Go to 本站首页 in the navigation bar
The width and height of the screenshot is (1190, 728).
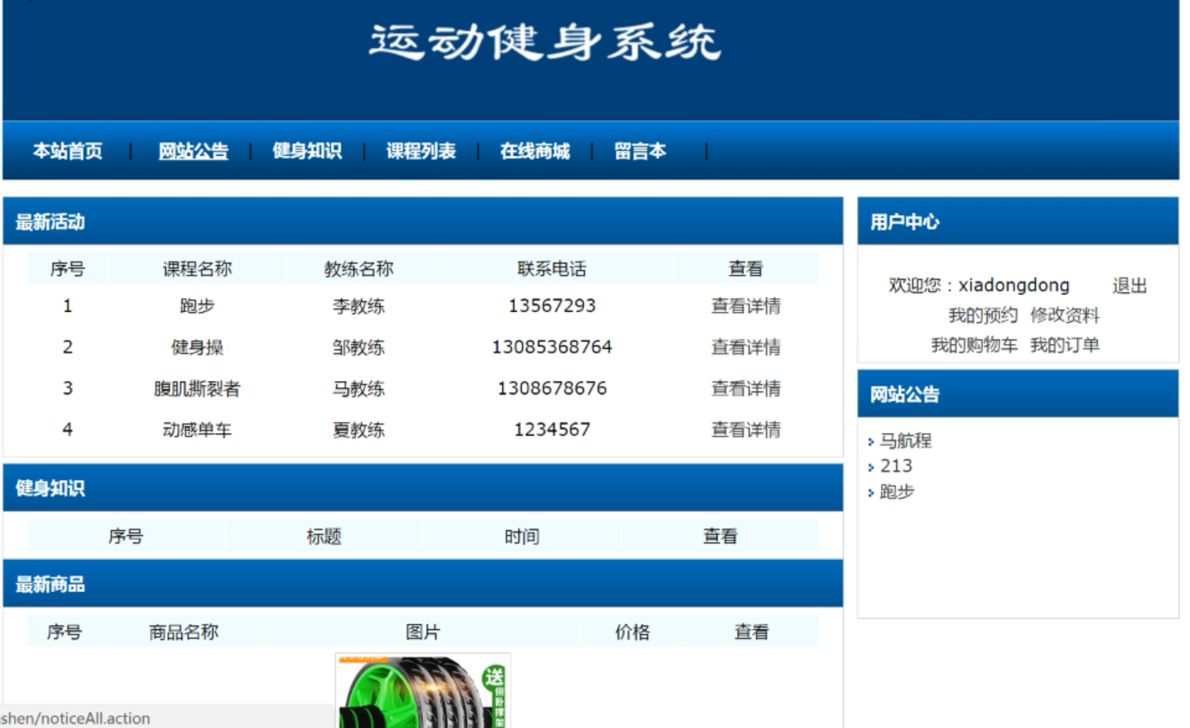click(68, 151)
